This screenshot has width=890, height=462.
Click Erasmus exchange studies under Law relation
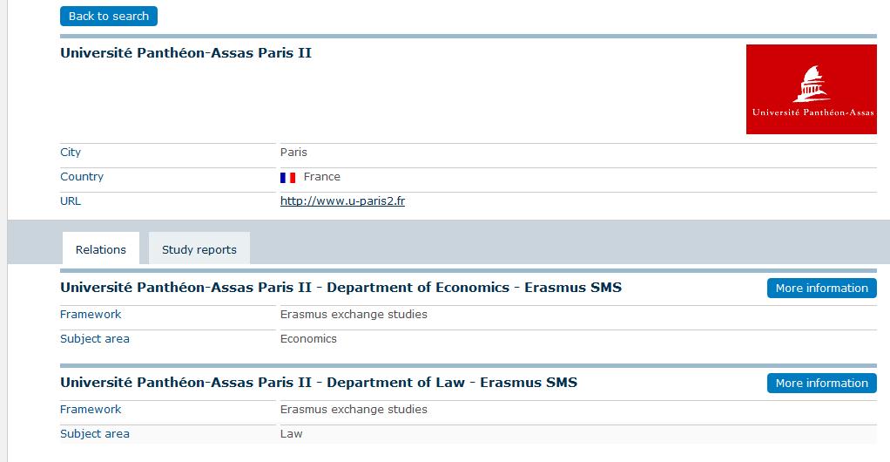354,409
